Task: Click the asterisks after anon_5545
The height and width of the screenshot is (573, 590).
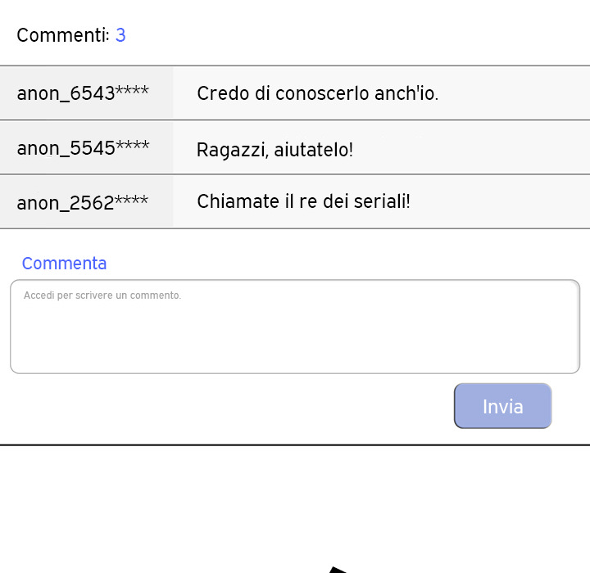Action: [132, 146]
